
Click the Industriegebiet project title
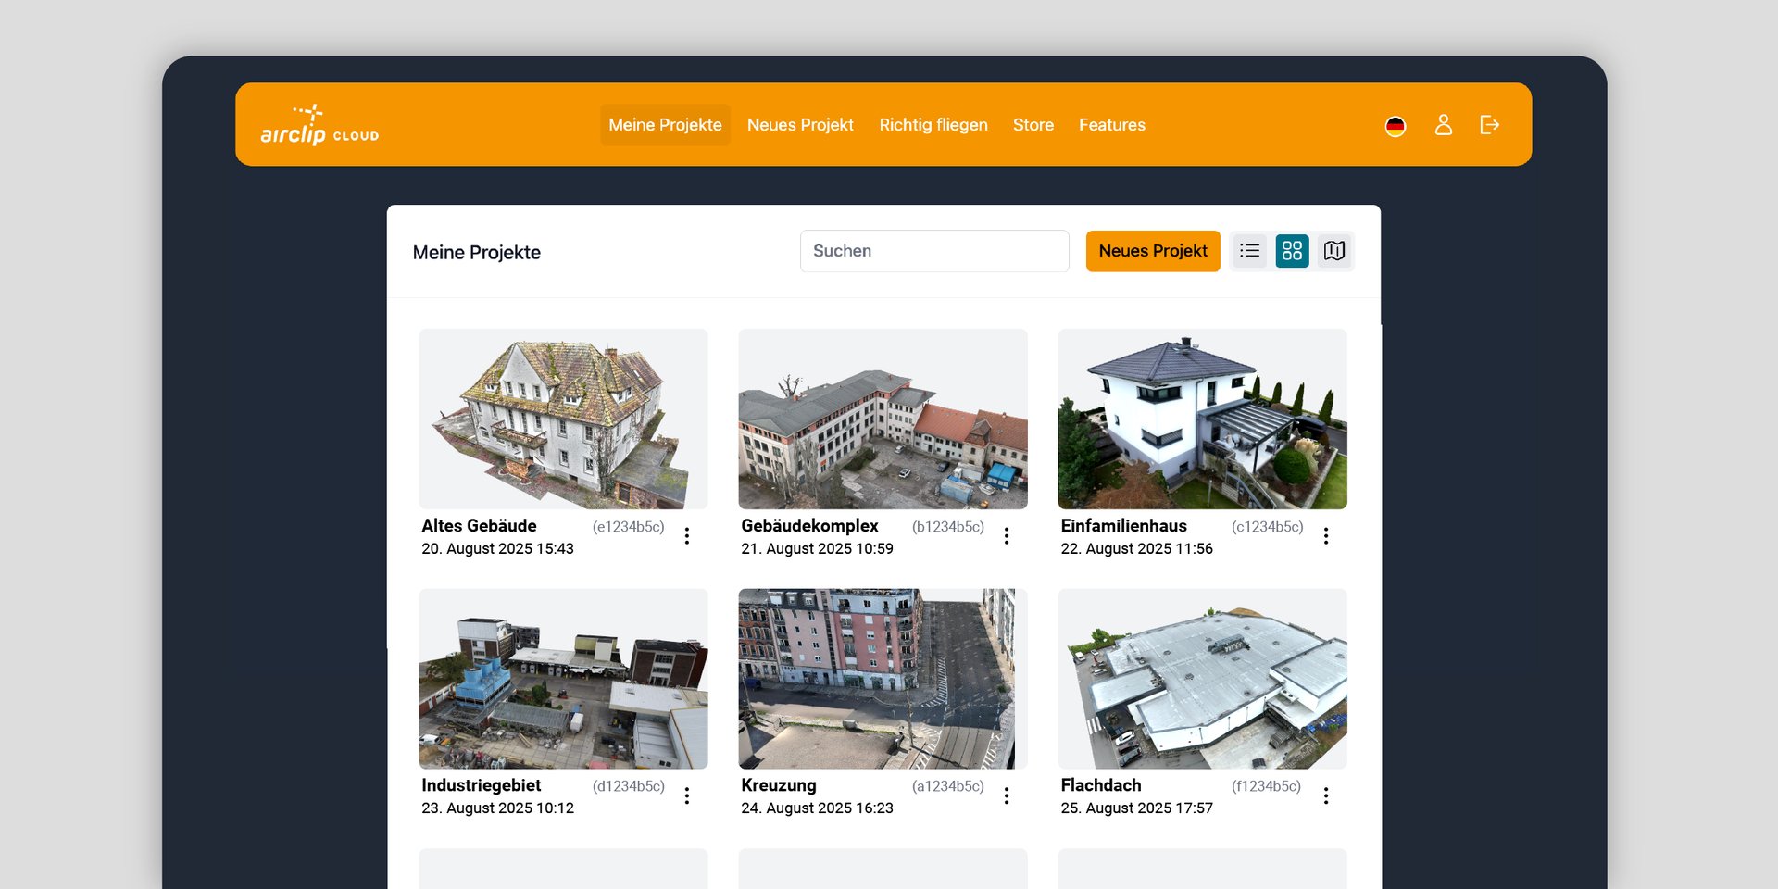[x=482, y=785]
